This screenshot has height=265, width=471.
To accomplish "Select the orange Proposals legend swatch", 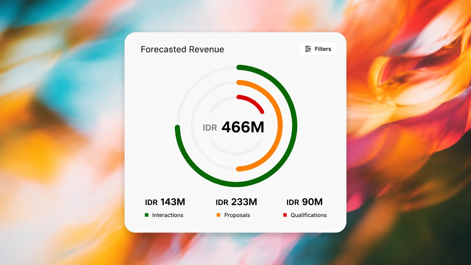I will click(218, 215).
